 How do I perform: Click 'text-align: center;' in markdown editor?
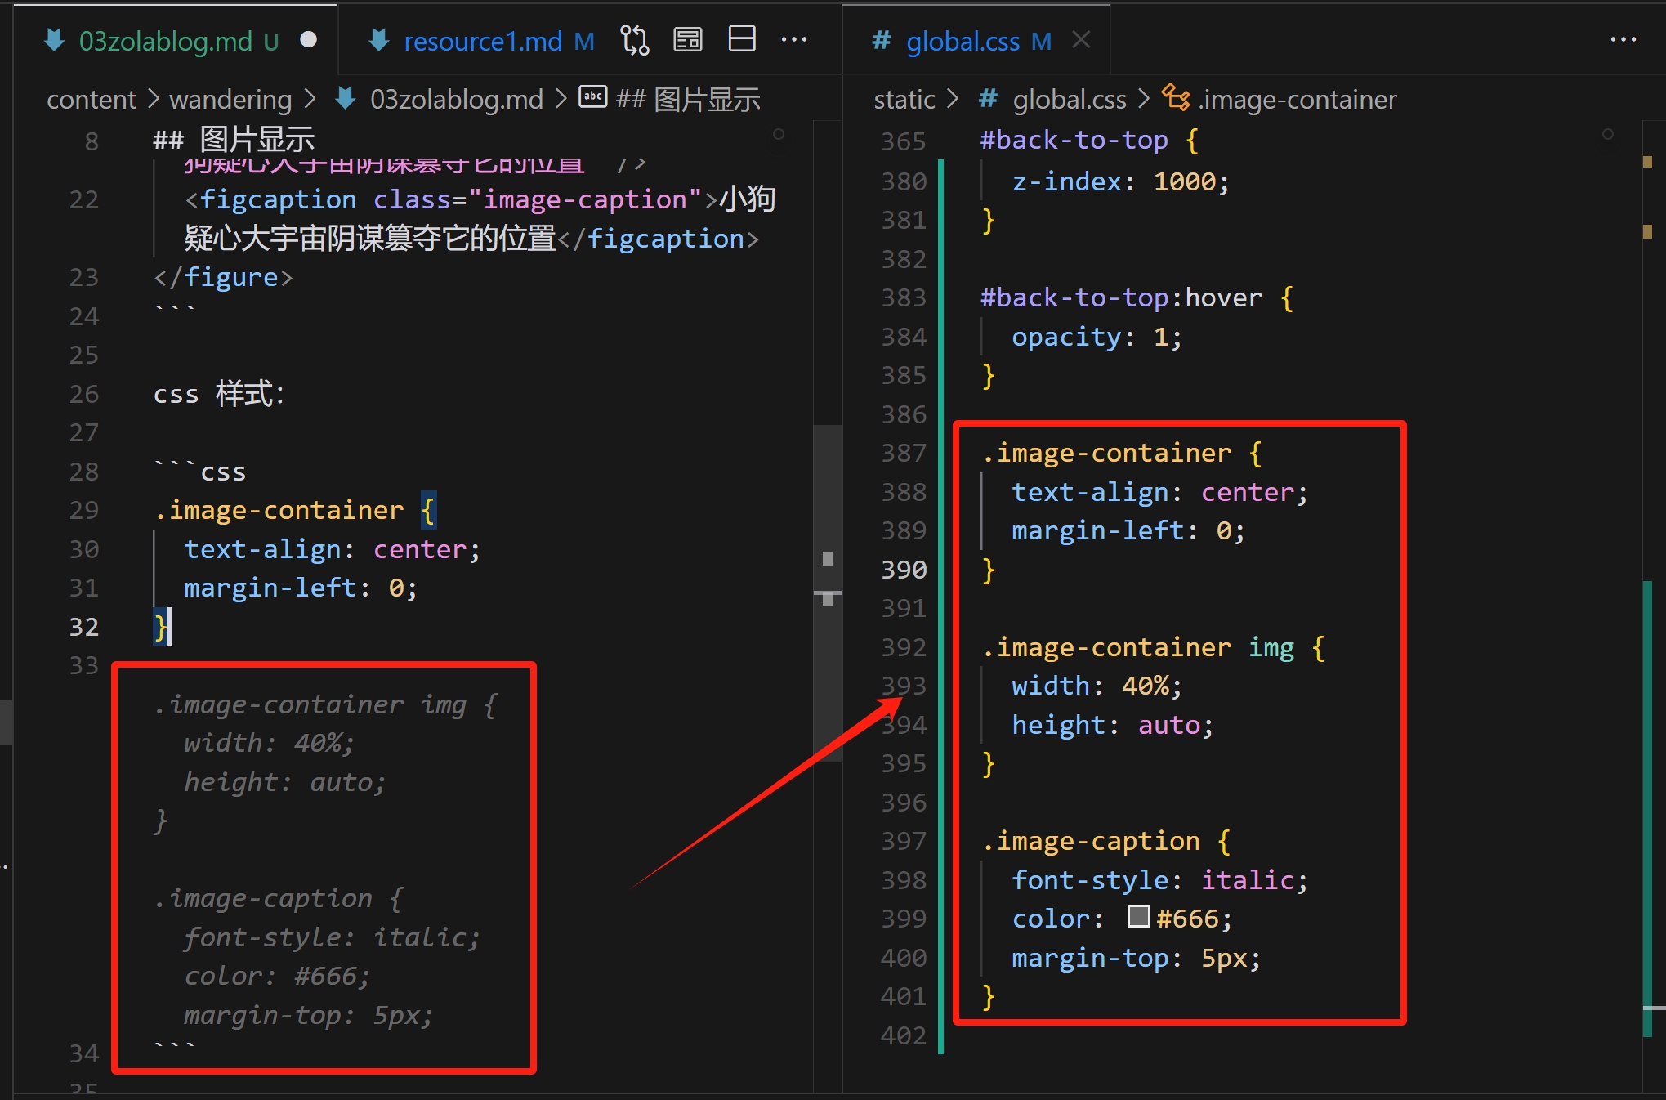[332, 549]
